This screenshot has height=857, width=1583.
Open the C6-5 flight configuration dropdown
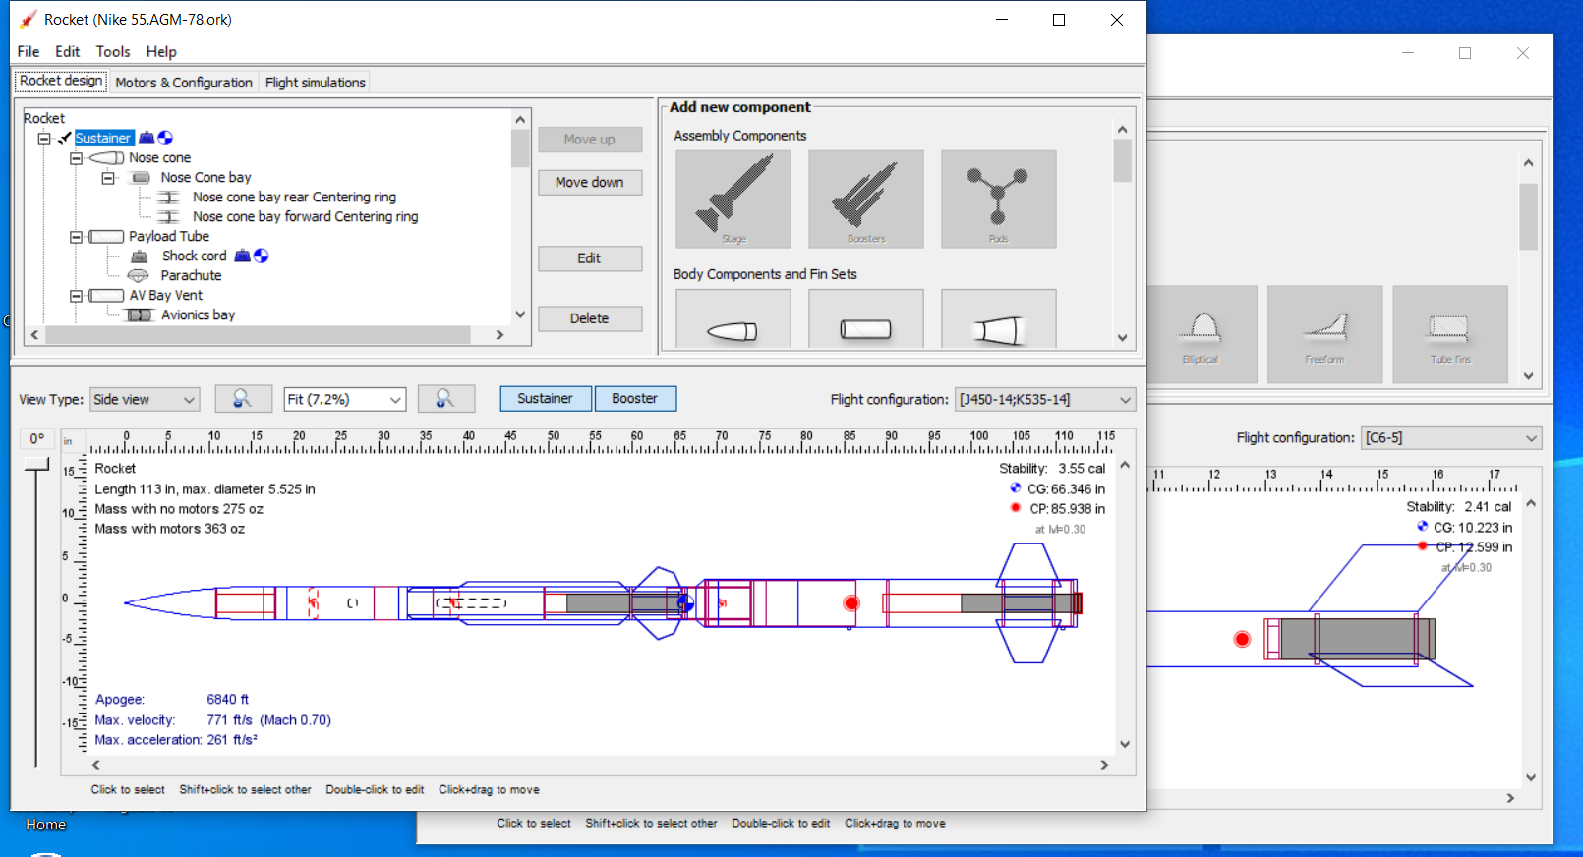pyautogui.click(x=1451, y=438)
